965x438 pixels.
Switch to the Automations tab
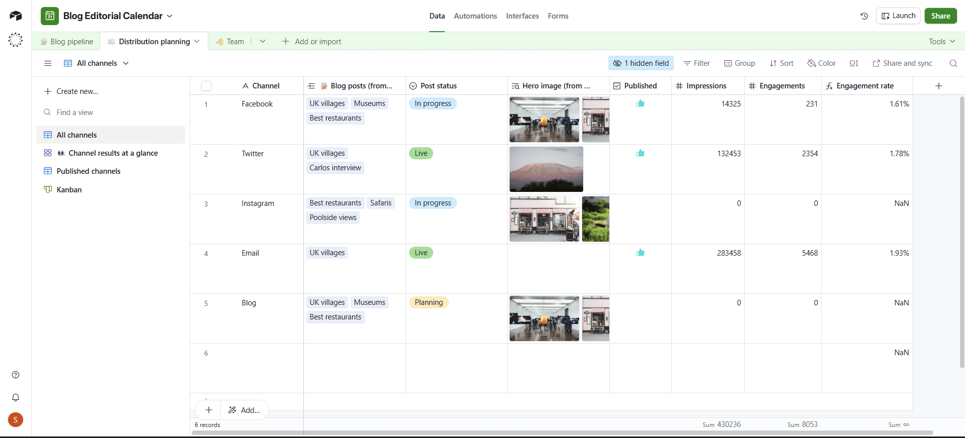pos(475,16)
